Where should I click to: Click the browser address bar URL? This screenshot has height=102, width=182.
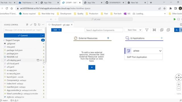tap(55, 8)
